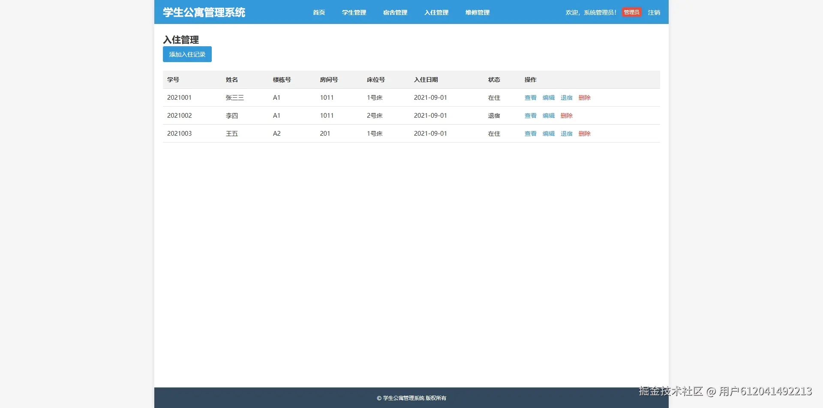Click 查看 in the 王五 row

(531, 134)
